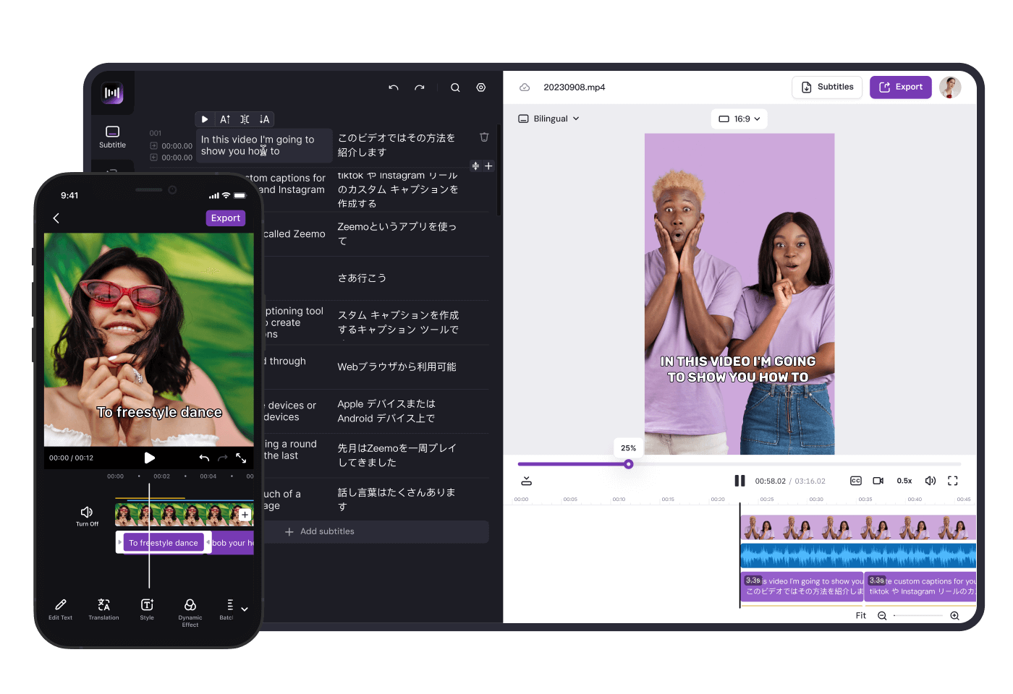This screenshot has width=1013, height=694.
Task: Open search in the tablet subtitle editor
Action: click(455, 87)
